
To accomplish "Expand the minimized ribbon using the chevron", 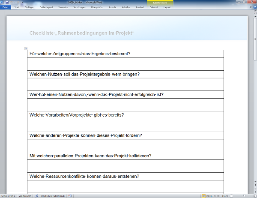I will tap(251, 7).
